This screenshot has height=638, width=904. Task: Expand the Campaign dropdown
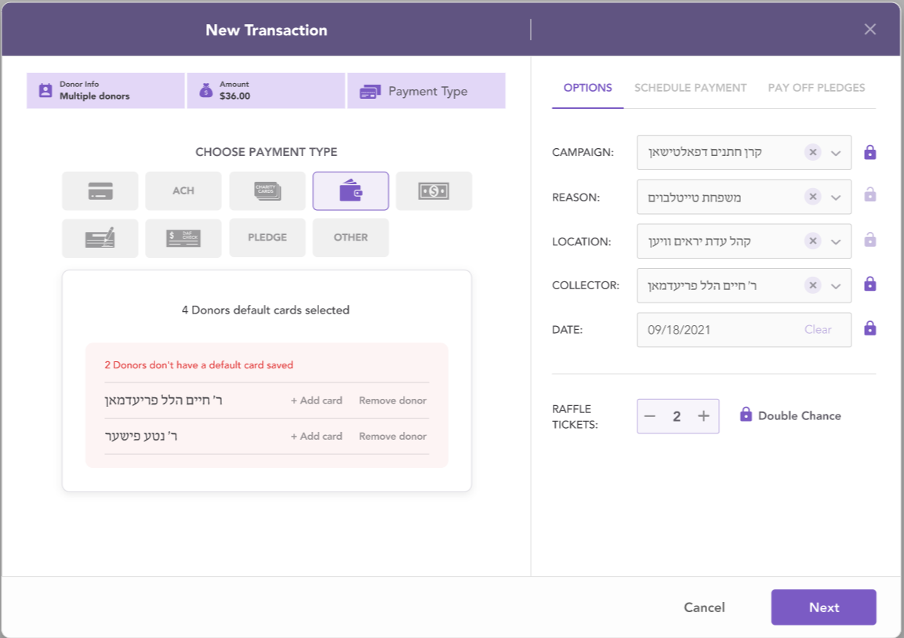(x=836, y=153)
